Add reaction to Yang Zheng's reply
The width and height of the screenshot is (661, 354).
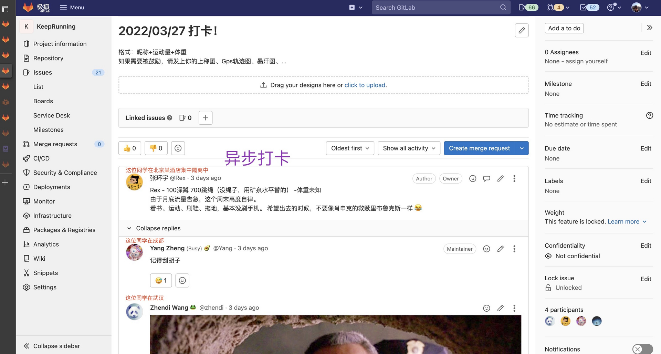tap(486, 249)
